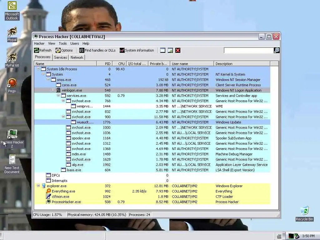Click the mdm.exe process icon
Screen dimensions: 320x240
pos(68,154)
